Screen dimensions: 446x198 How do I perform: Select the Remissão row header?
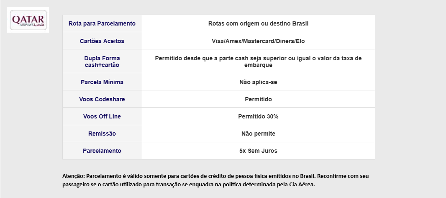[x=102, y=134]
